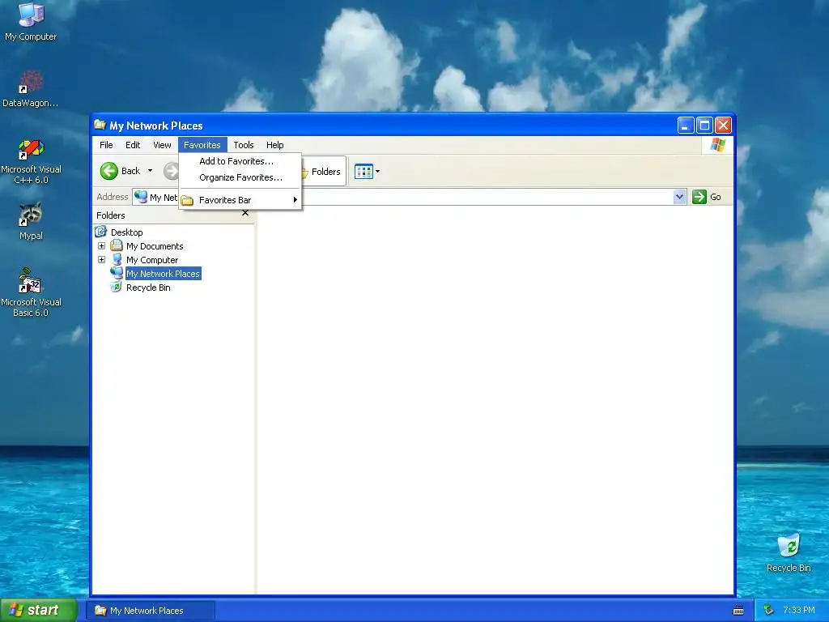Click the Desktop tree icon
Viewport: 829px width, 622px height.
101,232
